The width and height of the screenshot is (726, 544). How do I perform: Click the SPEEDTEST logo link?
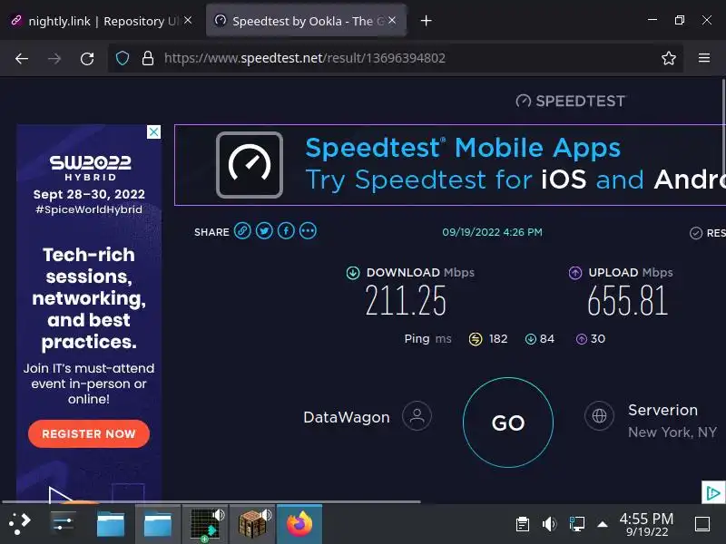point(571,101)
